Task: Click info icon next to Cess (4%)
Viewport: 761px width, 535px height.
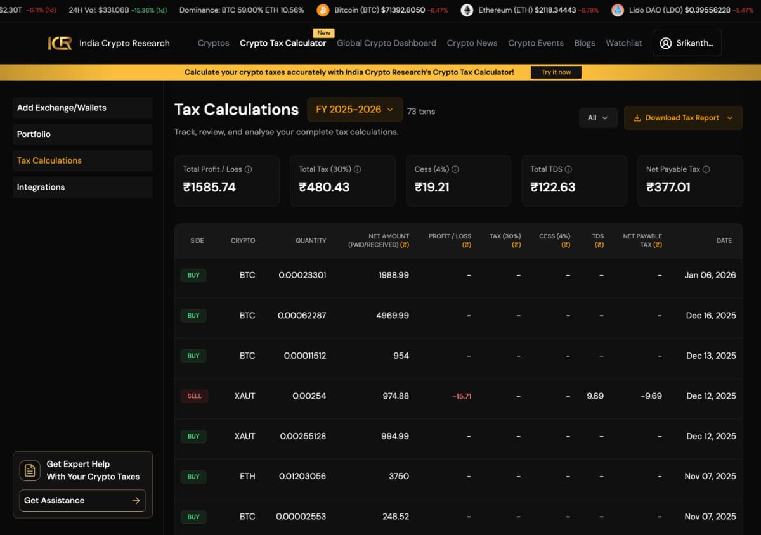Action: click(455, 169)
